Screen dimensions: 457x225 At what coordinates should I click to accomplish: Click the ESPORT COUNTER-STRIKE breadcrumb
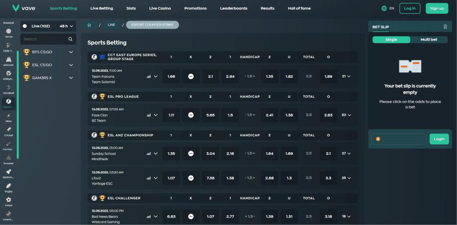(x=153, y=25)
